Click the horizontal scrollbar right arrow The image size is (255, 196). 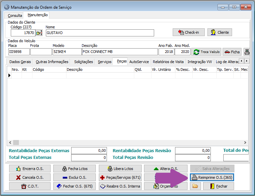click(x=245, y=143)
